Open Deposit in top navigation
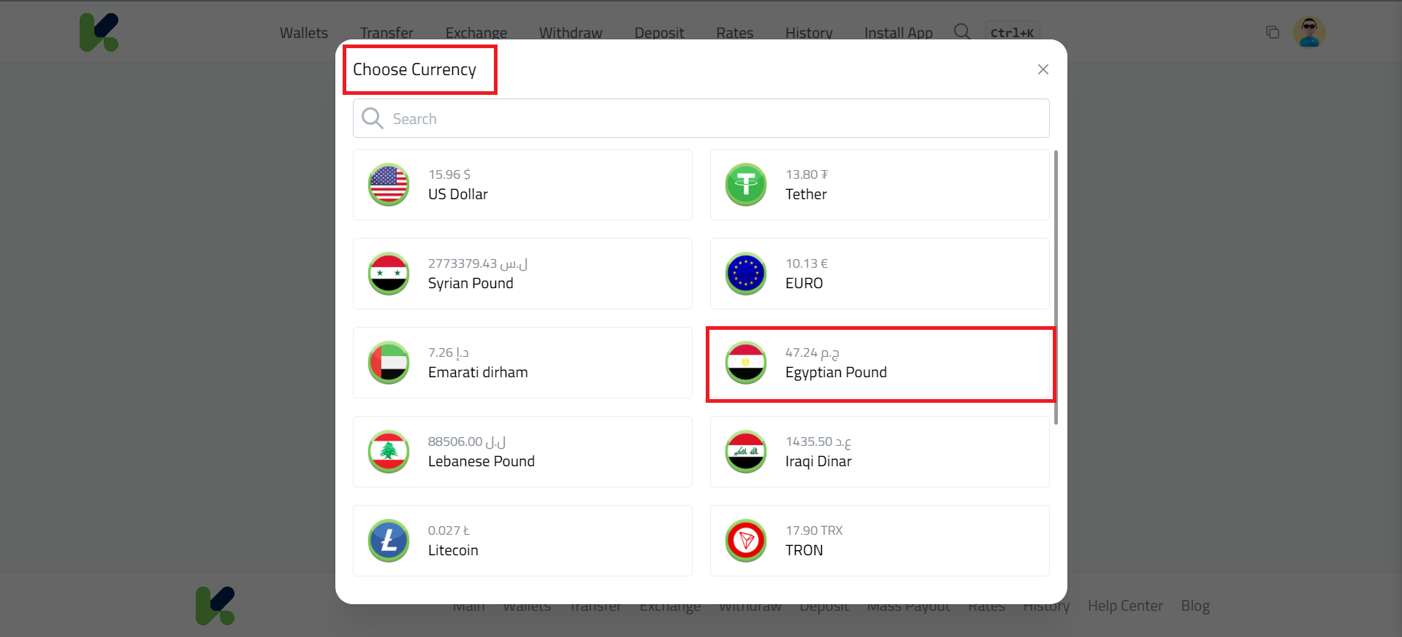 (659, 33)
